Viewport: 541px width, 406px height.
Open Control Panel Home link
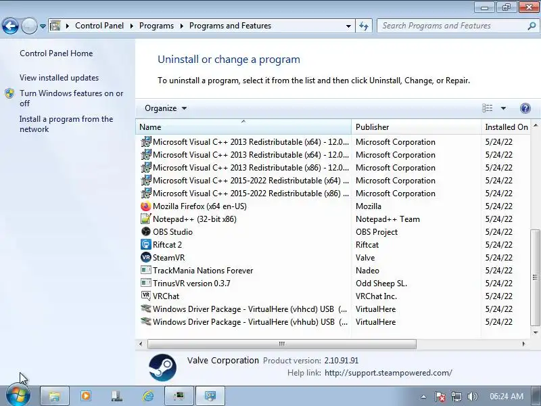point(56,53)
